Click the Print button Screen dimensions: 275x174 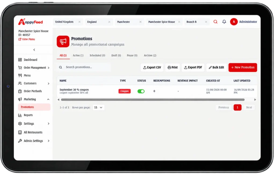[173, 67]
